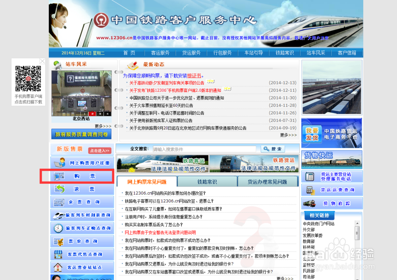Click the related links scrollbar thumb
397x280 pixels.
(357, 233)
